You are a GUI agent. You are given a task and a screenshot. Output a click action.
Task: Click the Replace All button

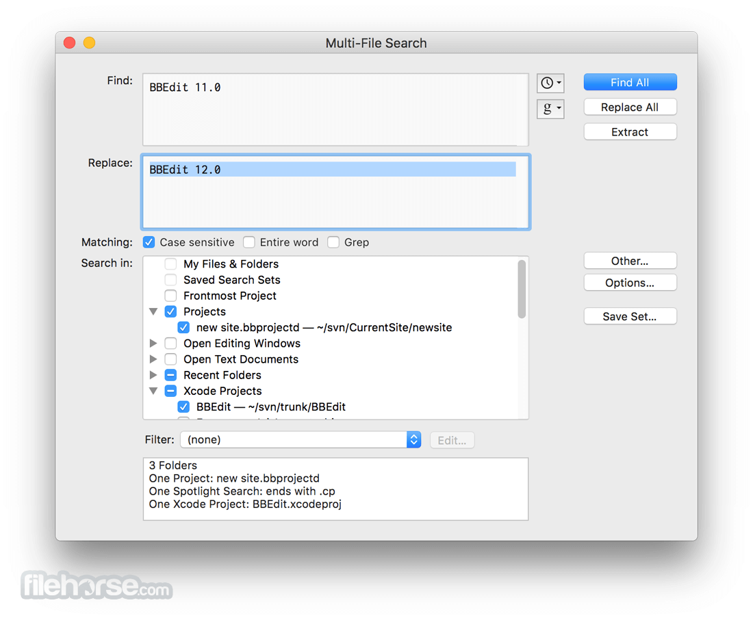pyautogui.click(x=630, y=107)
